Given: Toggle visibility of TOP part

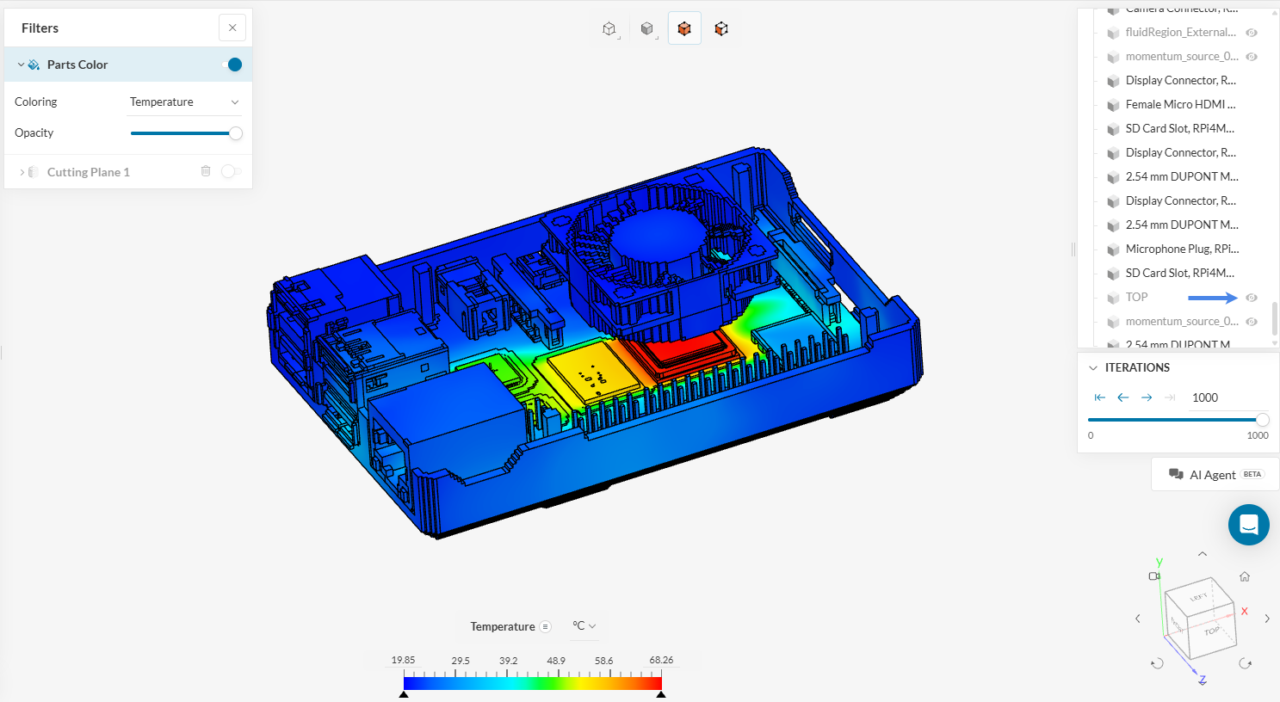Looking at the screenshot, I should (1252, 298).
